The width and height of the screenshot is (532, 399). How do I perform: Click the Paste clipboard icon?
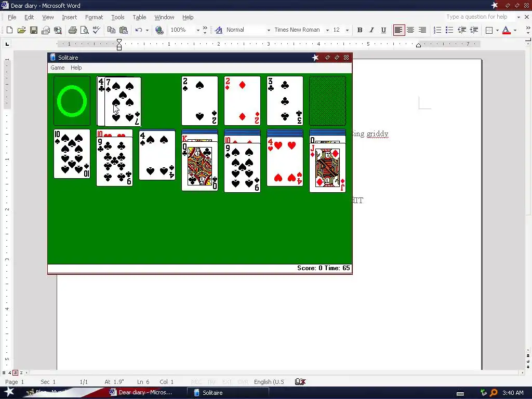click(x=124, y=30)
